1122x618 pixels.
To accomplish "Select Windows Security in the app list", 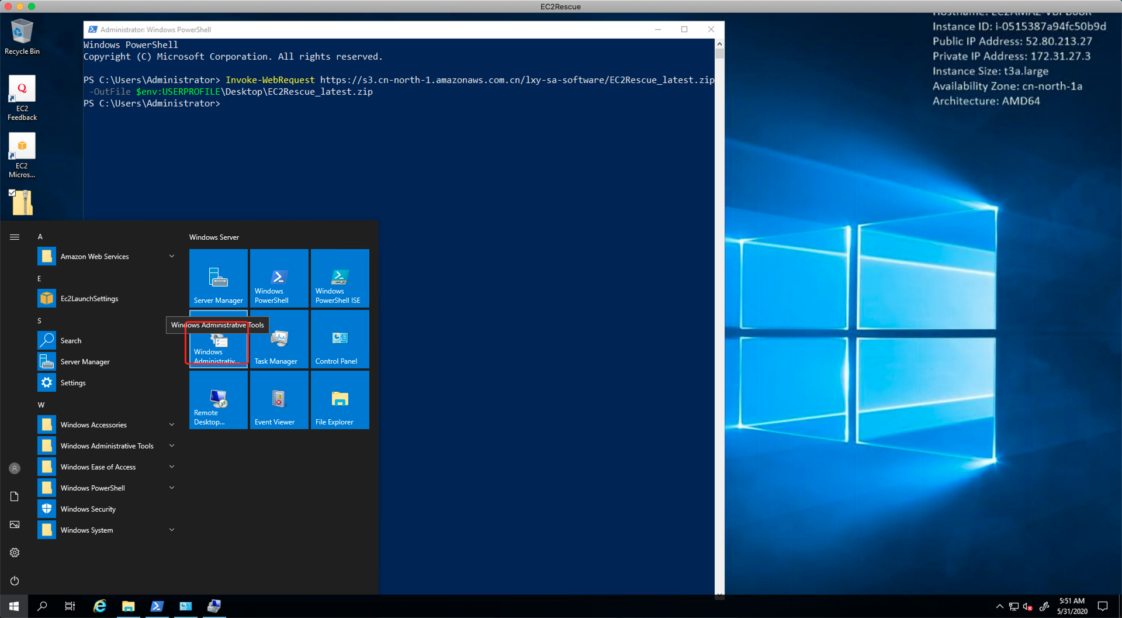I will (88, 509).
